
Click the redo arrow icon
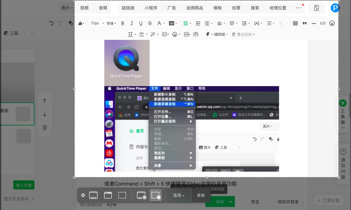pyautogui.click(x=60, y=23)
